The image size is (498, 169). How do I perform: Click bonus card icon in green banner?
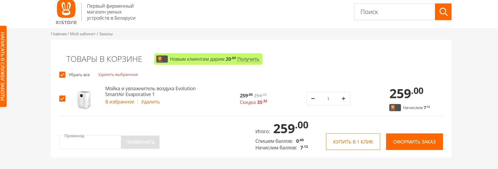(162, 59)
